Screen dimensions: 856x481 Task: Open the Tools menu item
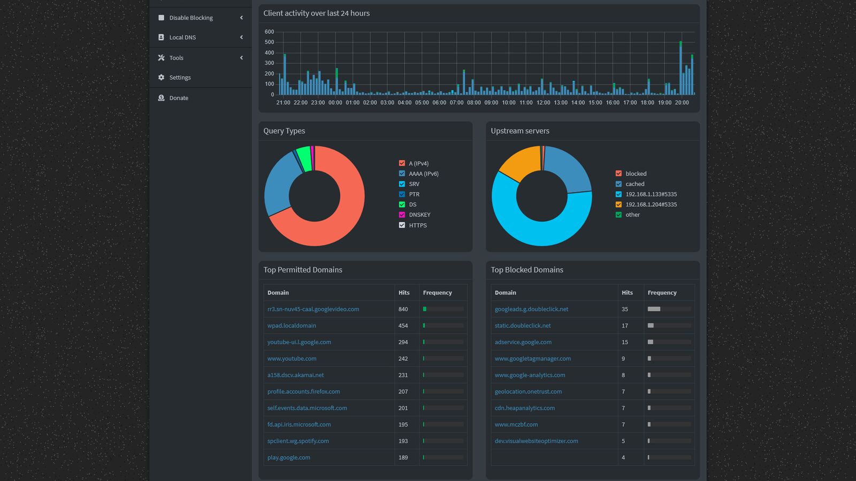point(201,58)
